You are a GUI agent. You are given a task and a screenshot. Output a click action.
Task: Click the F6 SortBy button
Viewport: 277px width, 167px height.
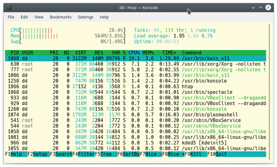[129, 154]
